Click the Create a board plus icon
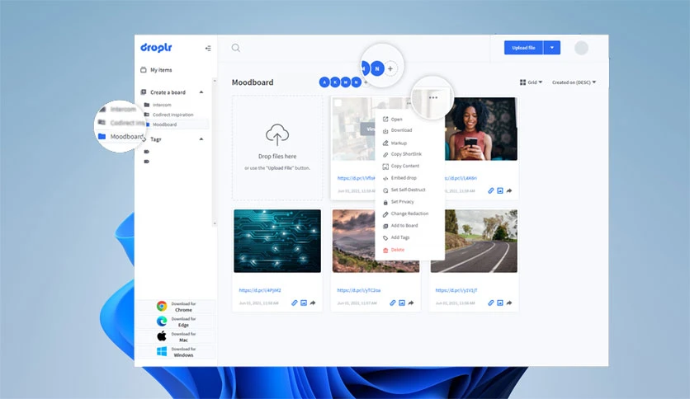Image resolution: width=690 pixels, height=399 pixels. point(144,92)
